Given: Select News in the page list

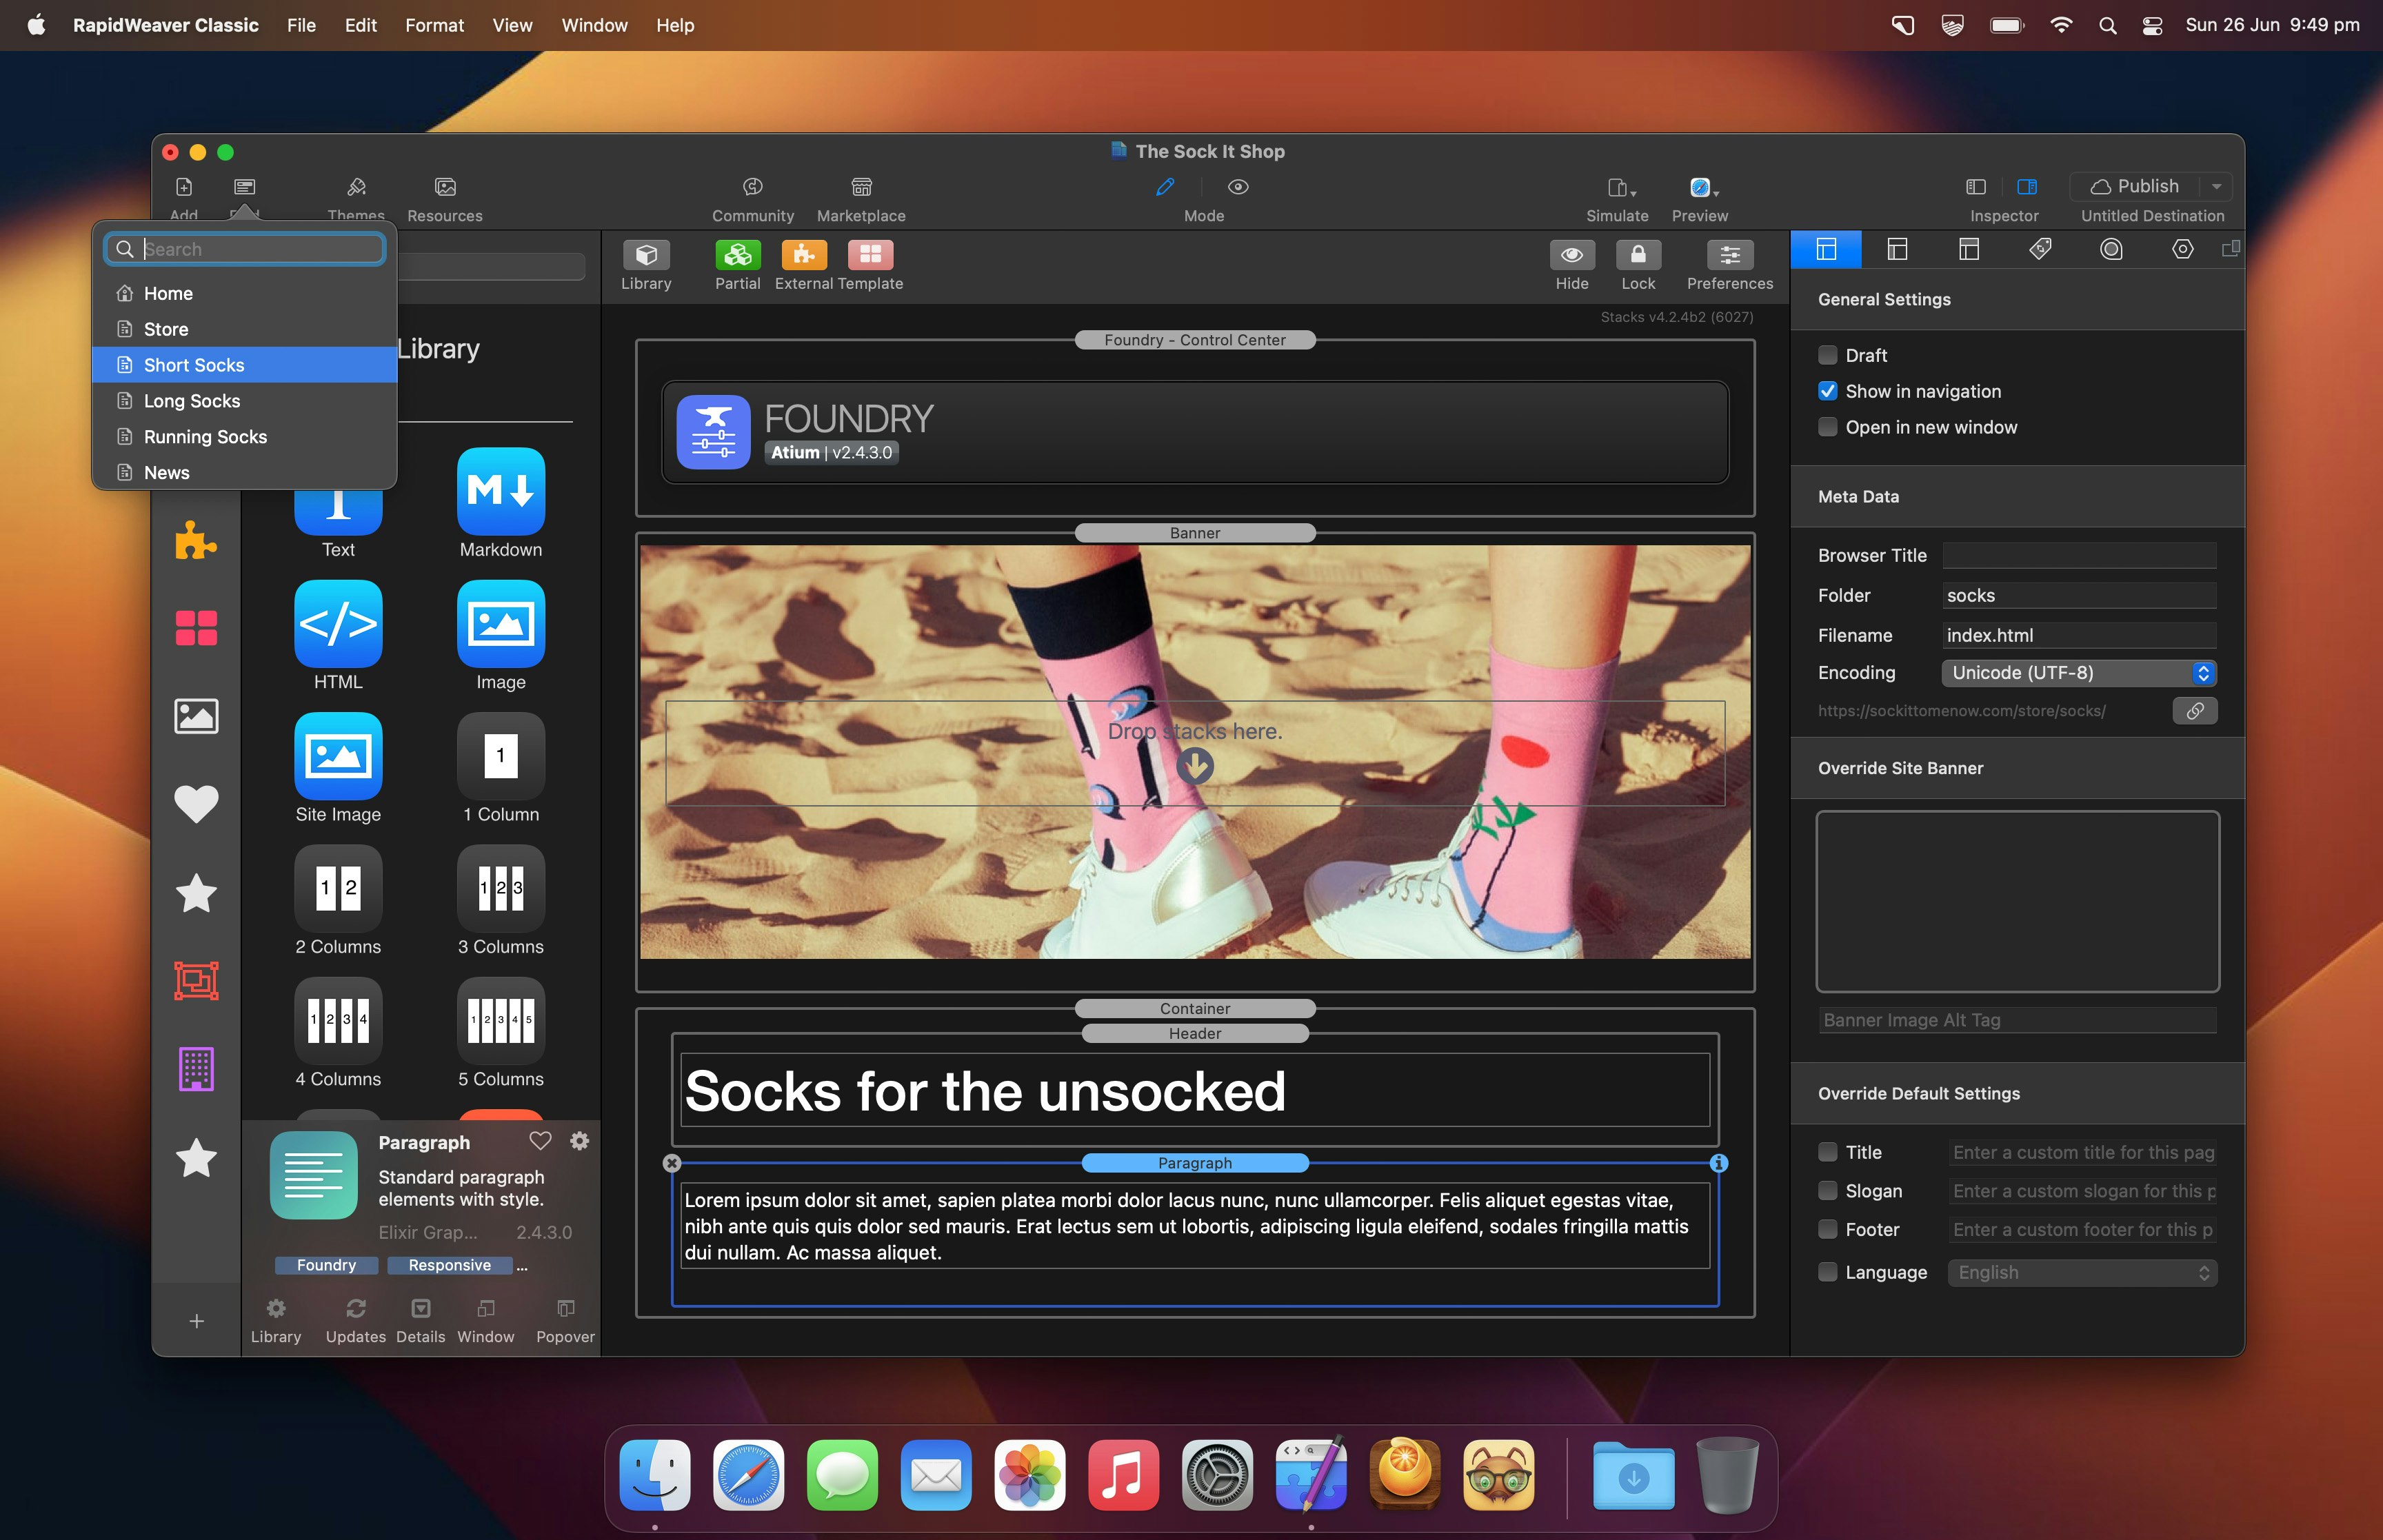Looking at the screenshot, I should coord(245,473).
